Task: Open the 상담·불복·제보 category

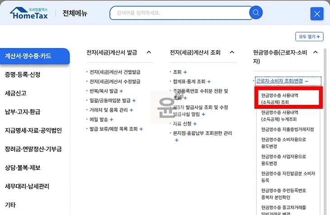Action: tap(23, 167)
